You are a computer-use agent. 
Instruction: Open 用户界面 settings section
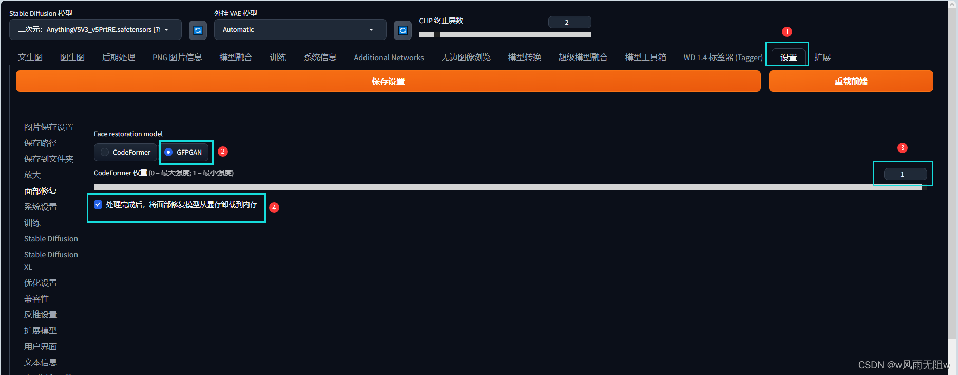[41, 346]
